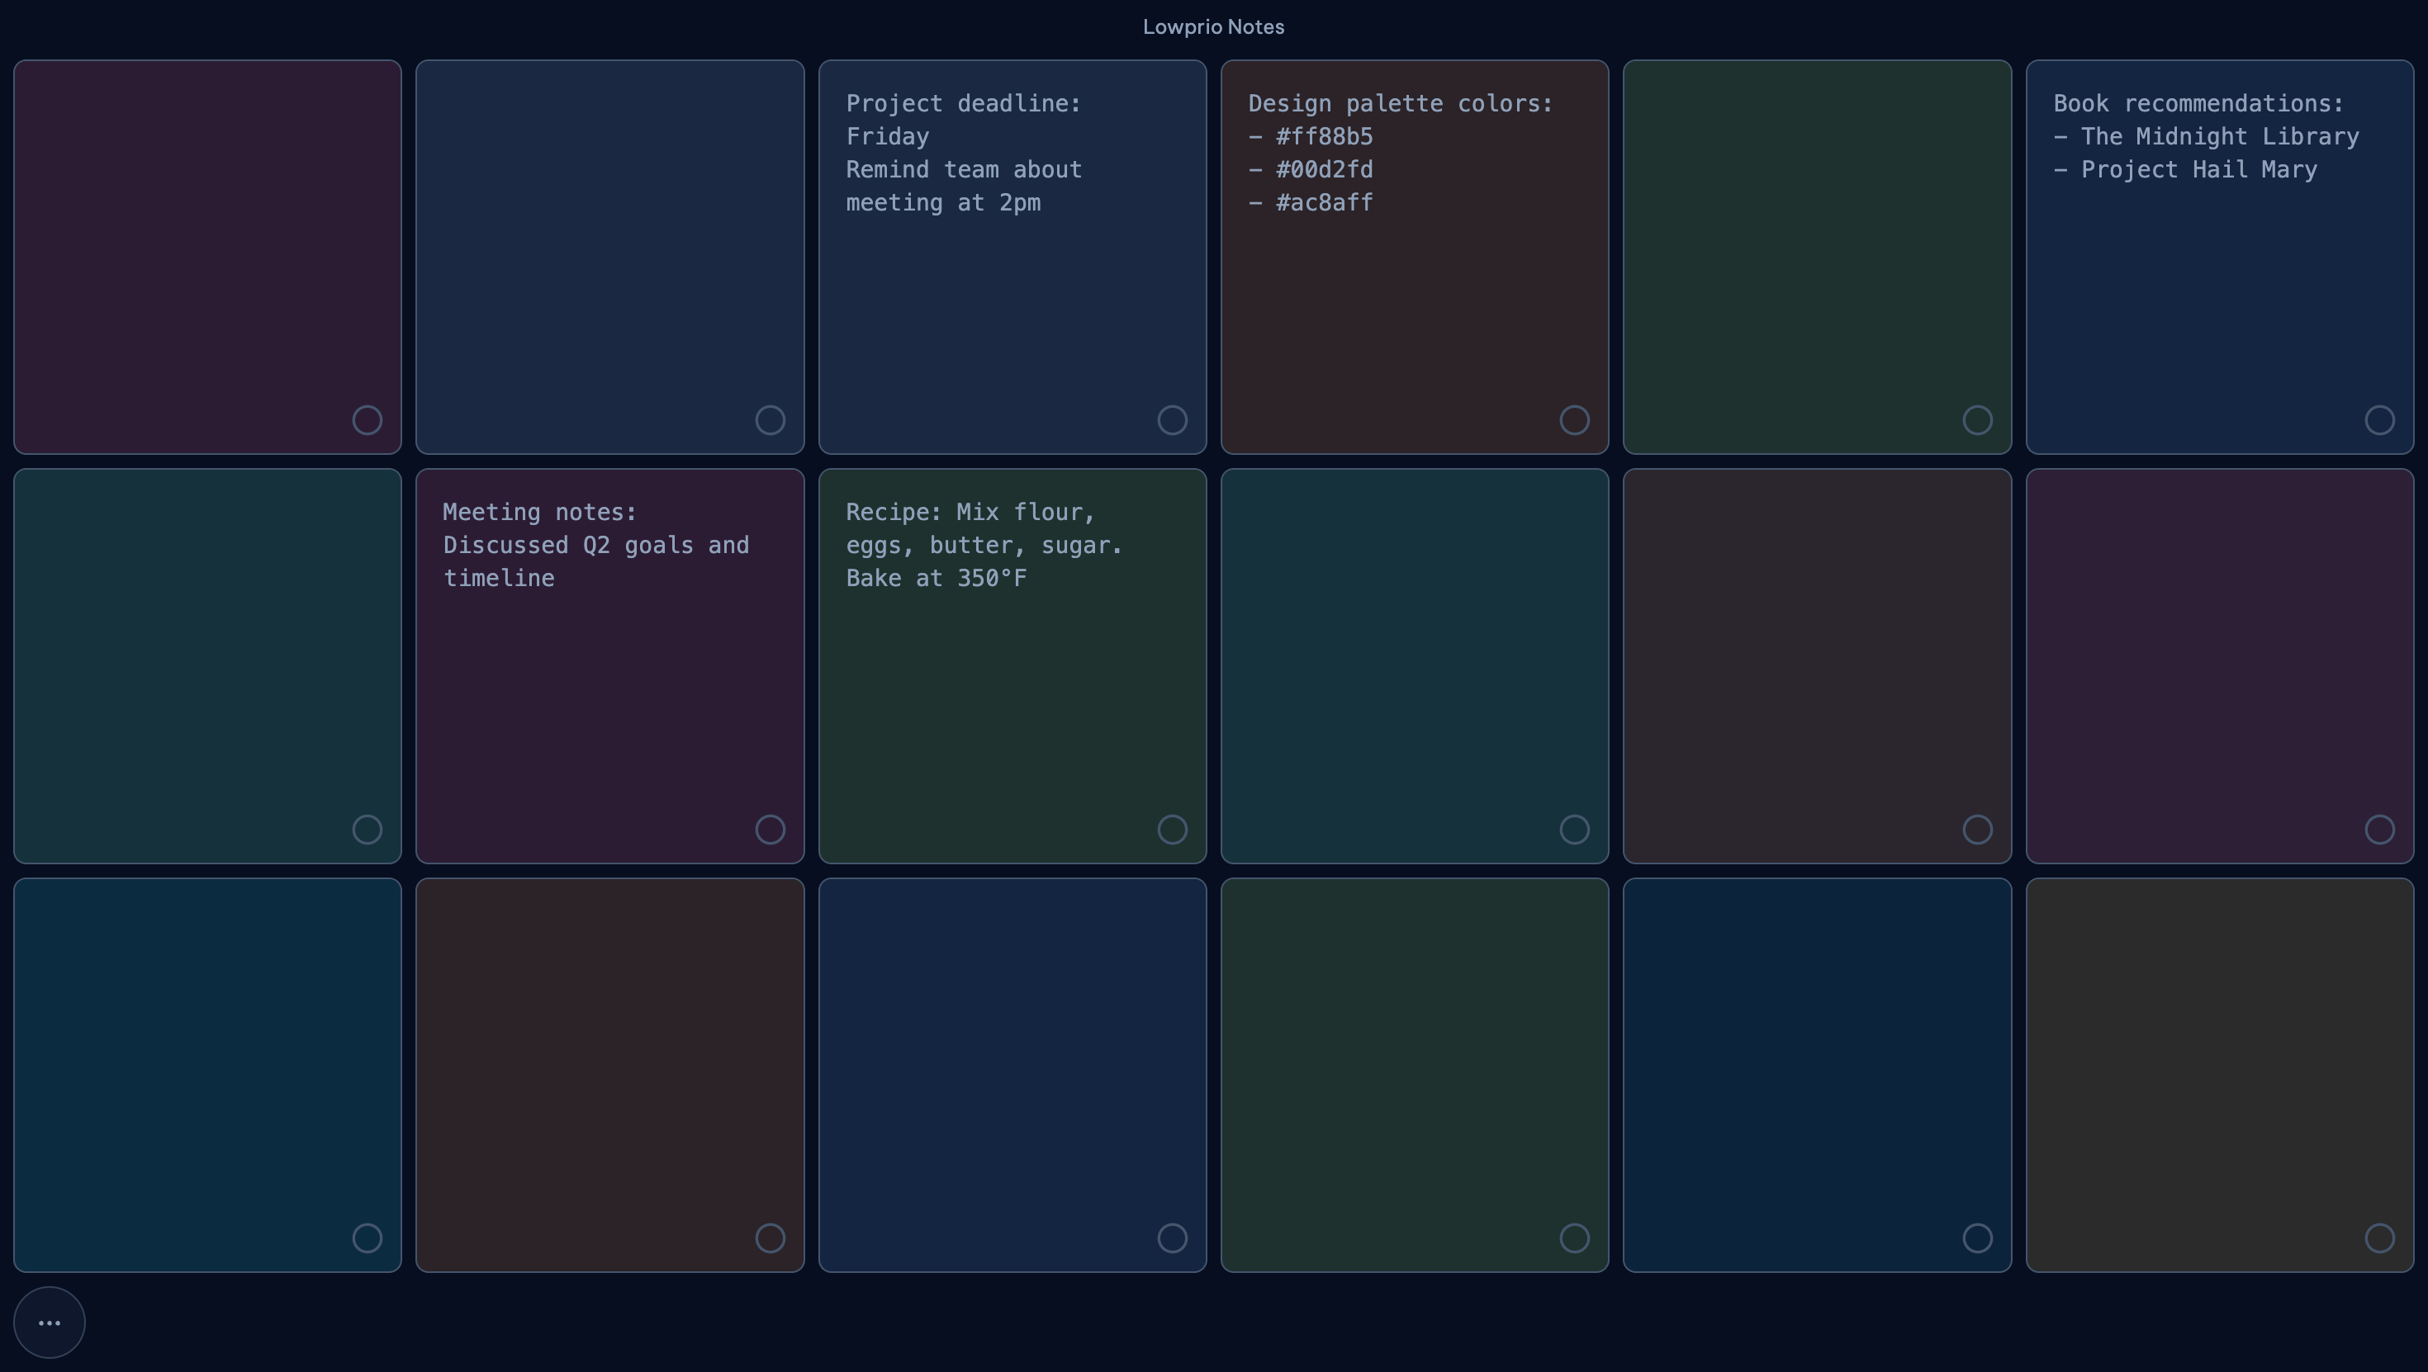Click the 'meeting at 2pm' line
Screen dimensions: 2428x1372
coord(942,202)
